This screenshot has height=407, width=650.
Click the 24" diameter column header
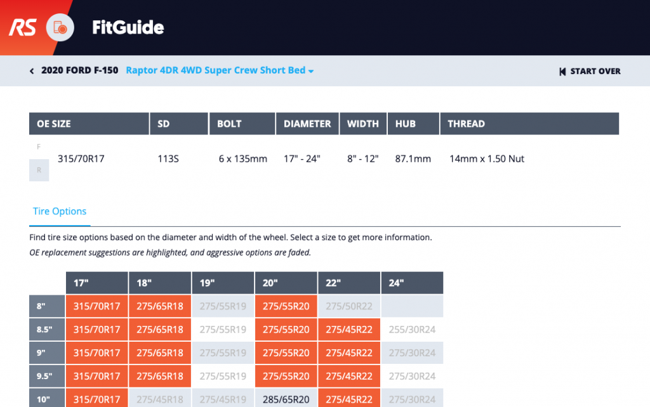[x=412, y=283]
